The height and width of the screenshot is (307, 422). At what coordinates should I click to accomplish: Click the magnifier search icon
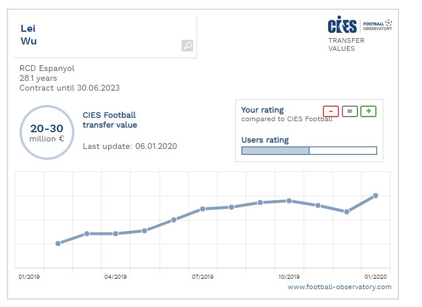click(x=187, y=46)
